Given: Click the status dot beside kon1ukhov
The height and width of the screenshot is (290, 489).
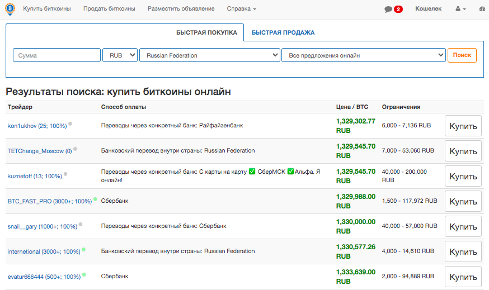Looking at the screenshot, I should 70,124.
